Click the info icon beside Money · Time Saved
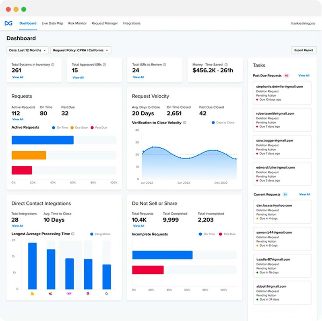This screenshot has height=321, width=322. tap(225, 64)
